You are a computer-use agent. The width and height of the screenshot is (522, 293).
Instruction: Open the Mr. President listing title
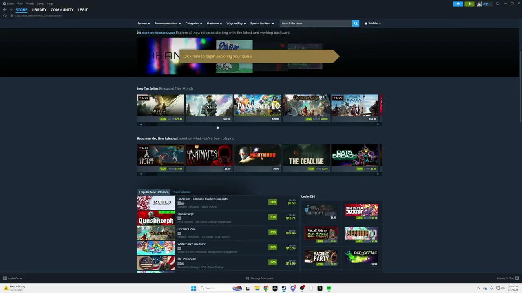[186, 259]
